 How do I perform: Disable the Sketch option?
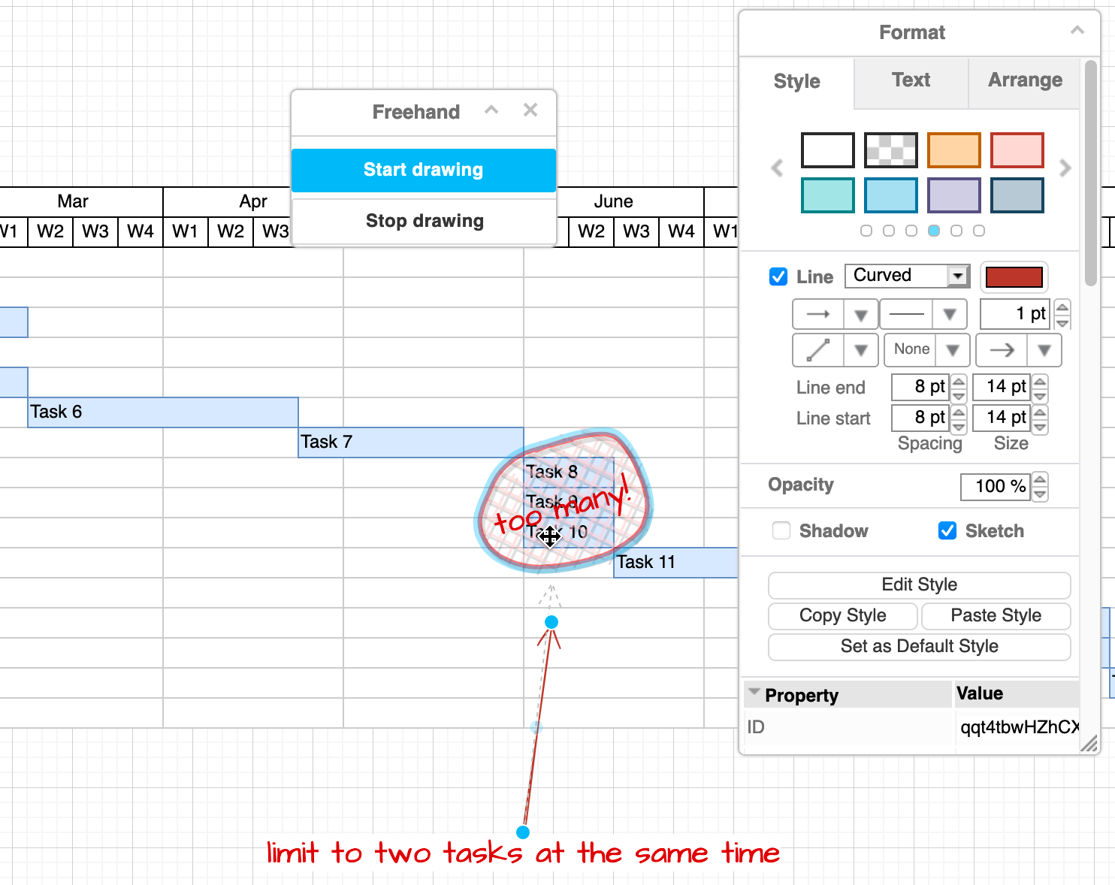(x=947, y=530)
